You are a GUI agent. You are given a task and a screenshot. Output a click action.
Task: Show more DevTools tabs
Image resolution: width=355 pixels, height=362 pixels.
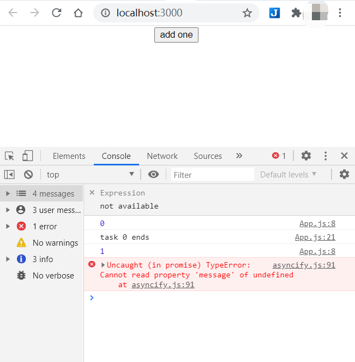239,156
